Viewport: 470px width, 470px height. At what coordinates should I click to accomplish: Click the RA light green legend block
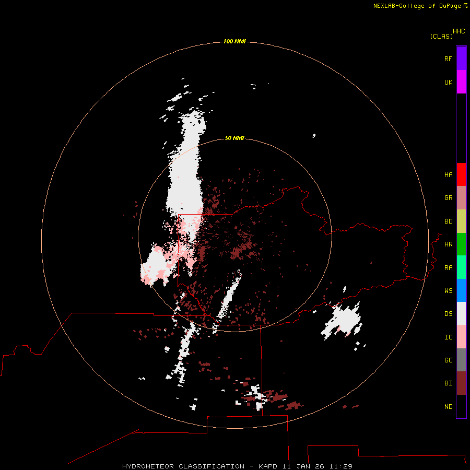click(461, 267)
